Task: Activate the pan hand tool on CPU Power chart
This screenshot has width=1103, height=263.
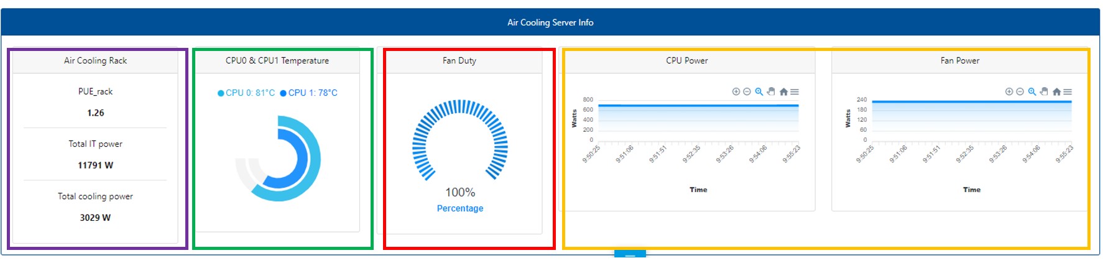Action: pyautogui.click(x=771, y=91)
